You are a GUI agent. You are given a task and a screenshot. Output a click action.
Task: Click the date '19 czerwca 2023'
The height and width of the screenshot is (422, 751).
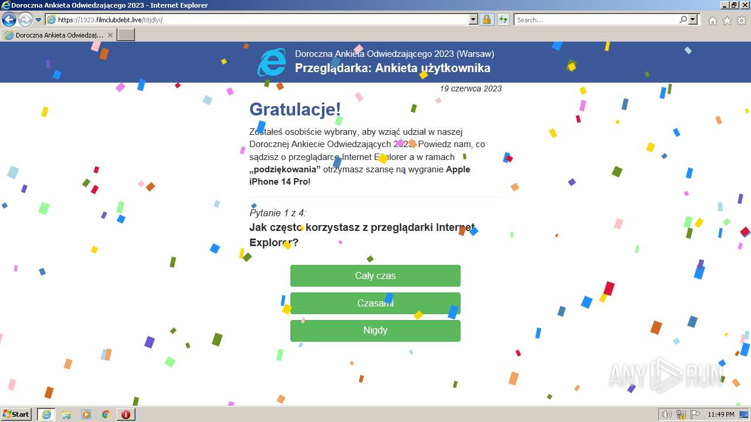(x=471, y=89)
